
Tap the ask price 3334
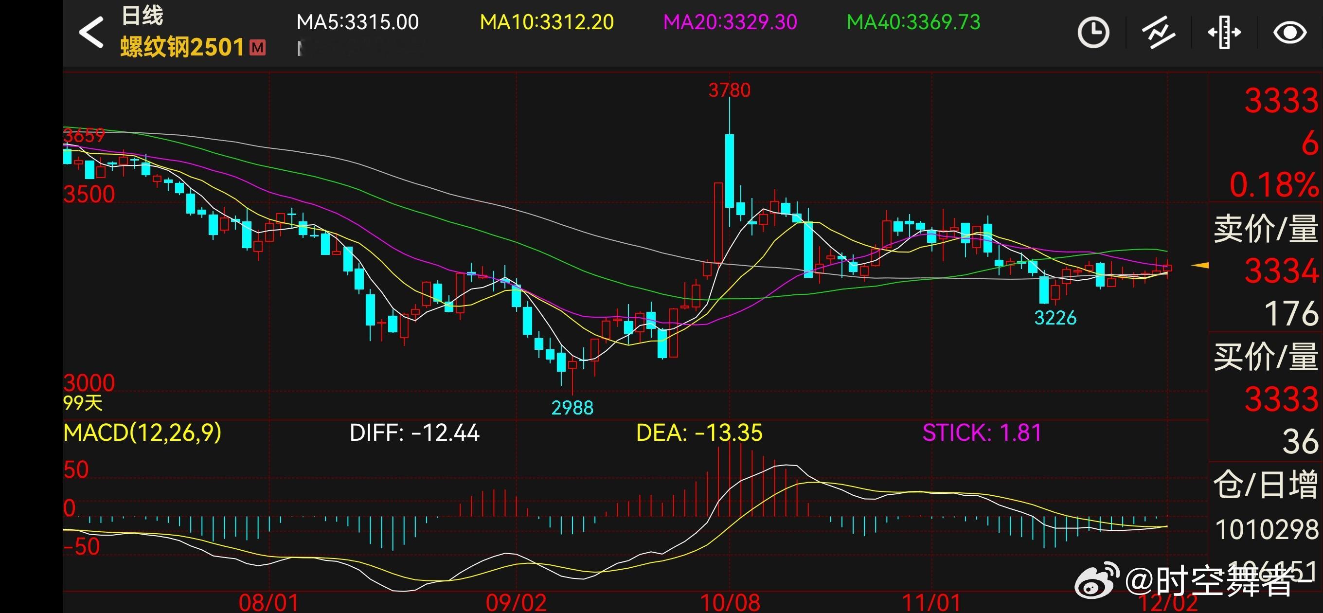[1281, 271]
